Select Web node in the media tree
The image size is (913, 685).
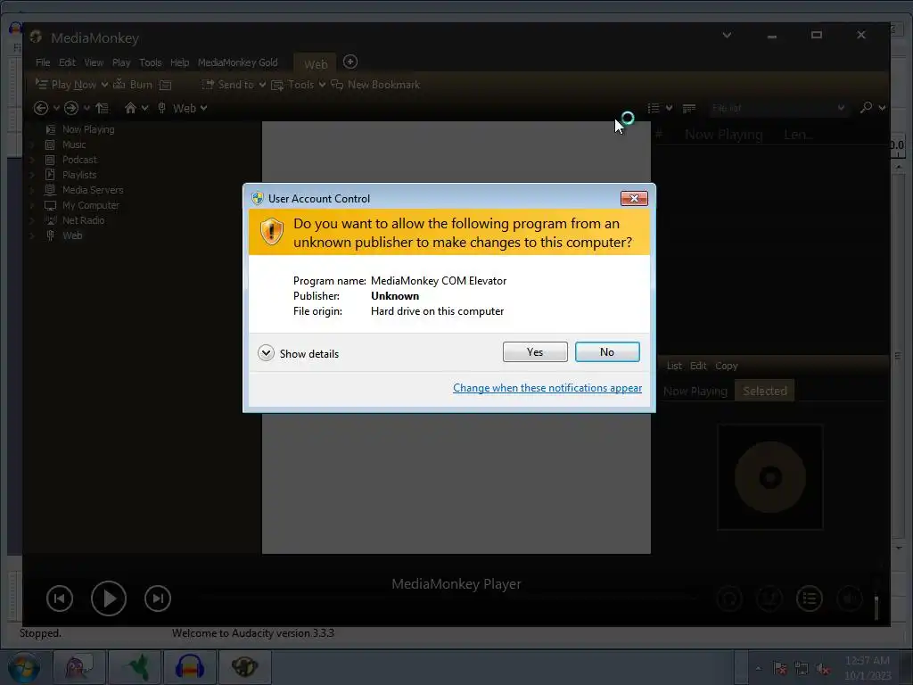(72, 235)
